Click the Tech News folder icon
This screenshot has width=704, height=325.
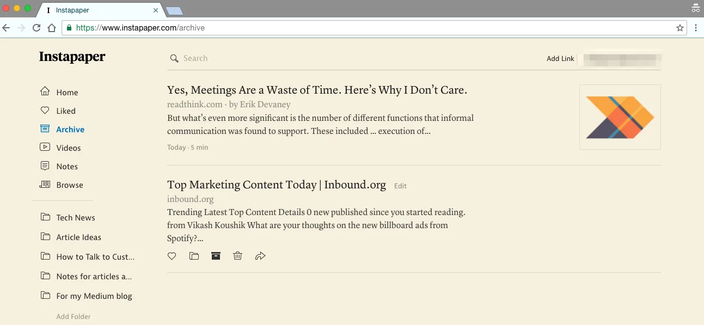point(45,217)
